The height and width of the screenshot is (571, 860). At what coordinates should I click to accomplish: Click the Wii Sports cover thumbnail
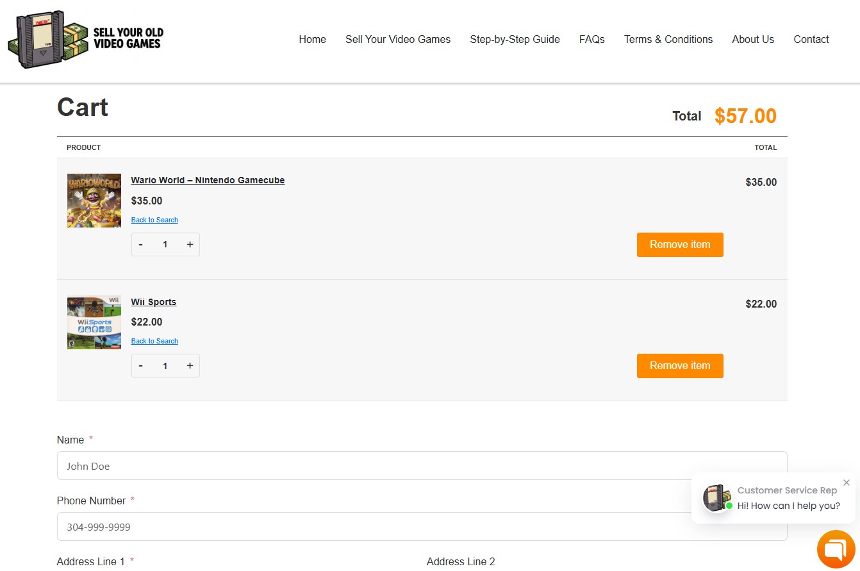point(94,322)
